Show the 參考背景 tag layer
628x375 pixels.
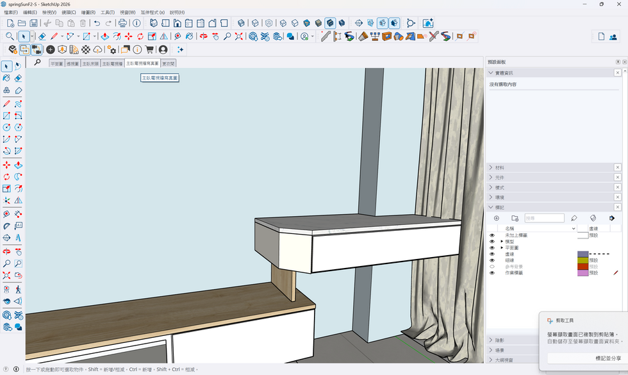coord(492,266)
